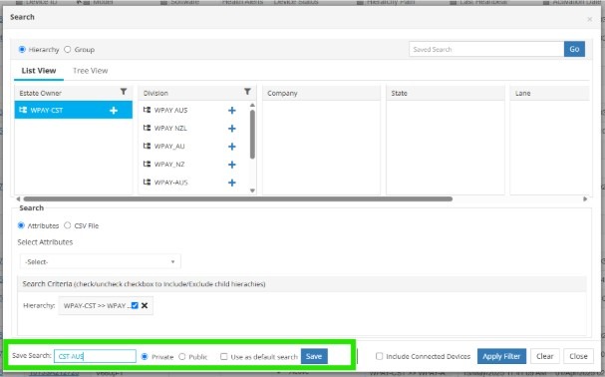Screen dimensions: 605x377
Task: Click the hierarchy horizontal scrollbar thumb
Action: click(x=237, y=198)
